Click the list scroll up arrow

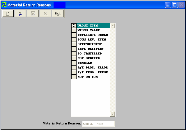coord(112,26)
